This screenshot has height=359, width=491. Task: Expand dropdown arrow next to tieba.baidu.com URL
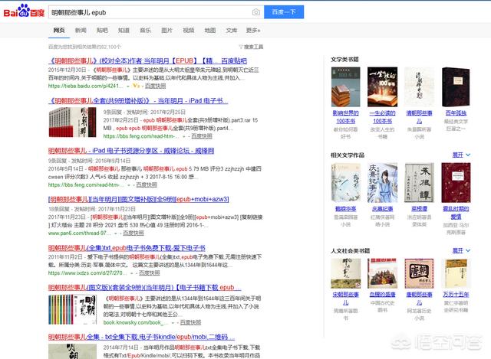click(x=128, y=86)
